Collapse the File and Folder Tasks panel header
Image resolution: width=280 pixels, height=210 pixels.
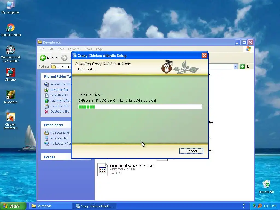click(x=56, y=77)
